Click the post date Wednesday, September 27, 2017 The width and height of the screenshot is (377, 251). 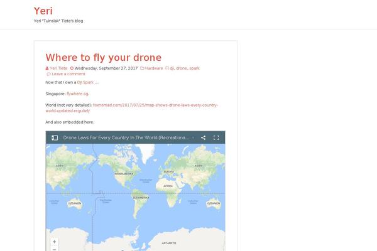click(106, 68)
